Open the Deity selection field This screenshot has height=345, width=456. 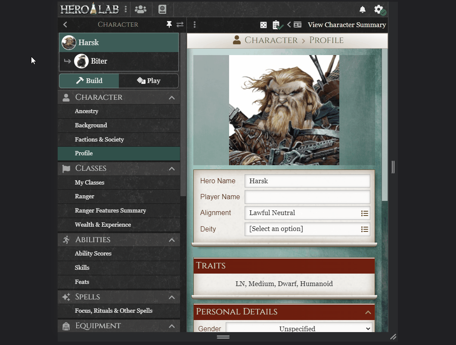[307, 229]
